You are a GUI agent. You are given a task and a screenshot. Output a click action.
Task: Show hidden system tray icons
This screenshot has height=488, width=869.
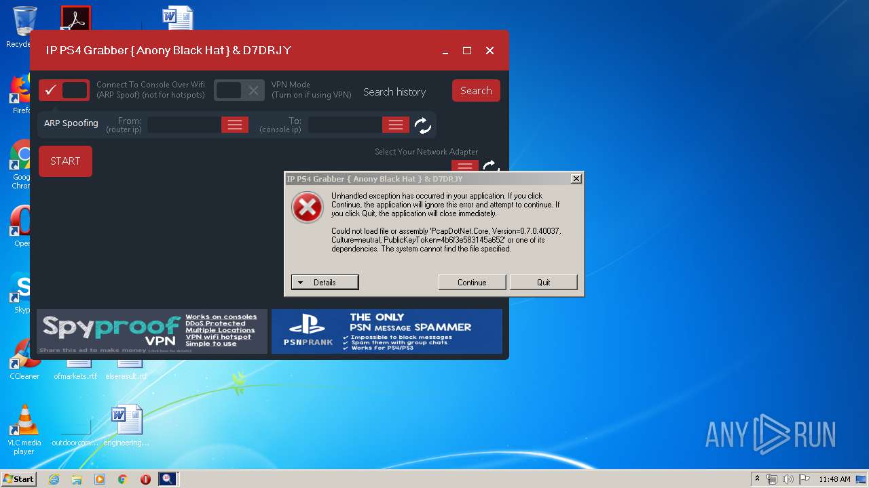(x=757, y=479)
